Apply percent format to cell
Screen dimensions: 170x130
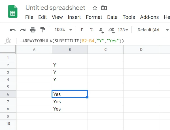[92, 30]
